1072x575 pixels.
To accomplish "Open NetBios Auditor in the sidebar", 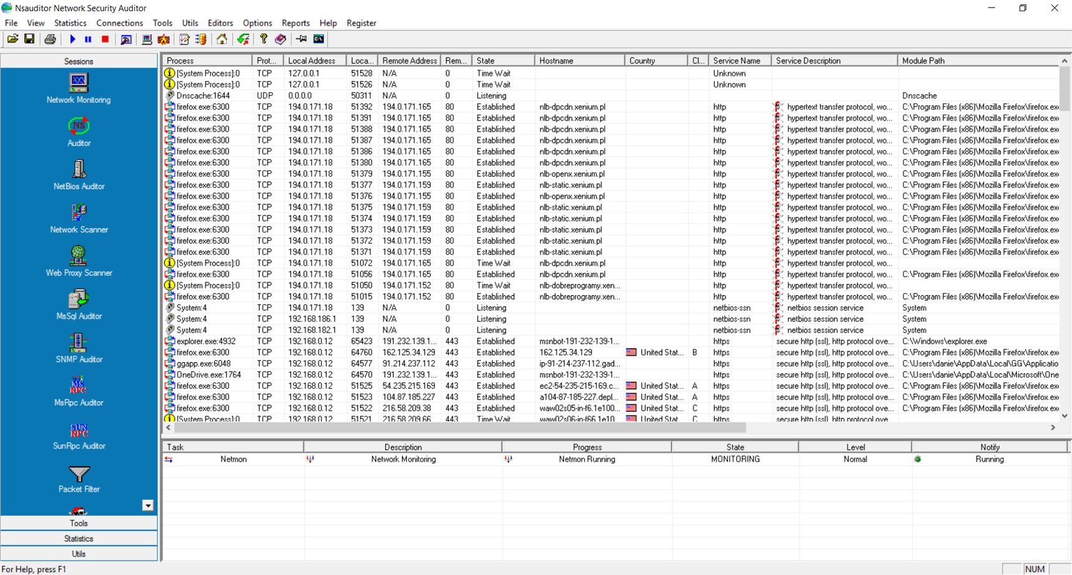I will pyautogui.click(x=79, y=175).
